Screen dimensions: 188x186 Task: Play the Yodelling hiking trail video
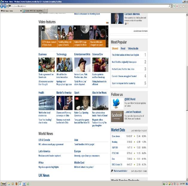click(x=65, y=36)
